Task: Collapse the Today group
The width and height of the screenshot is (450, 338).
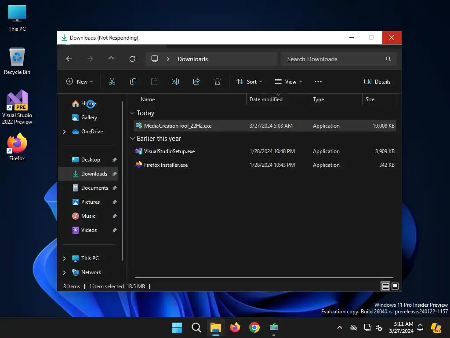Action: [x=132, y=113]
